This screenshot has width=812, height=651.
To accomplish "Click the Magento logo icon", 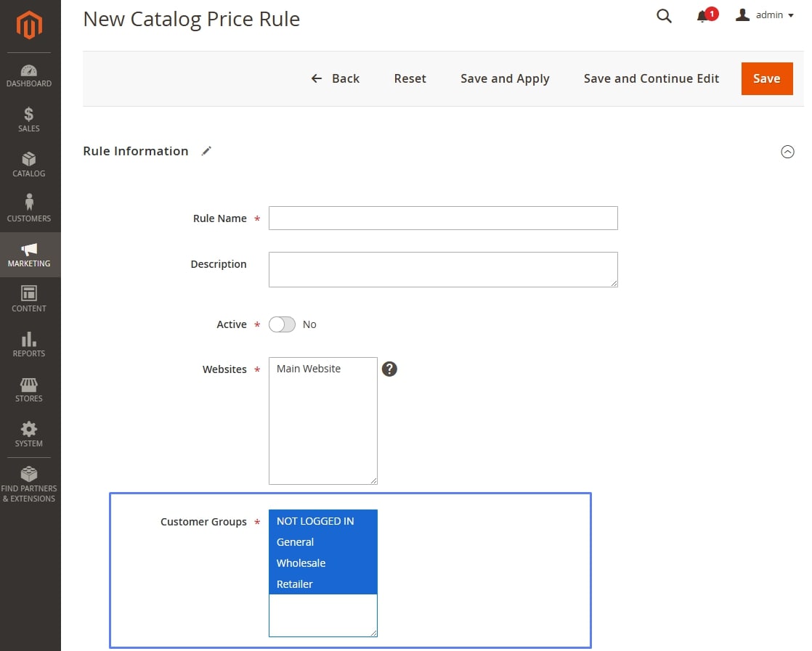I will click(30, 25).
